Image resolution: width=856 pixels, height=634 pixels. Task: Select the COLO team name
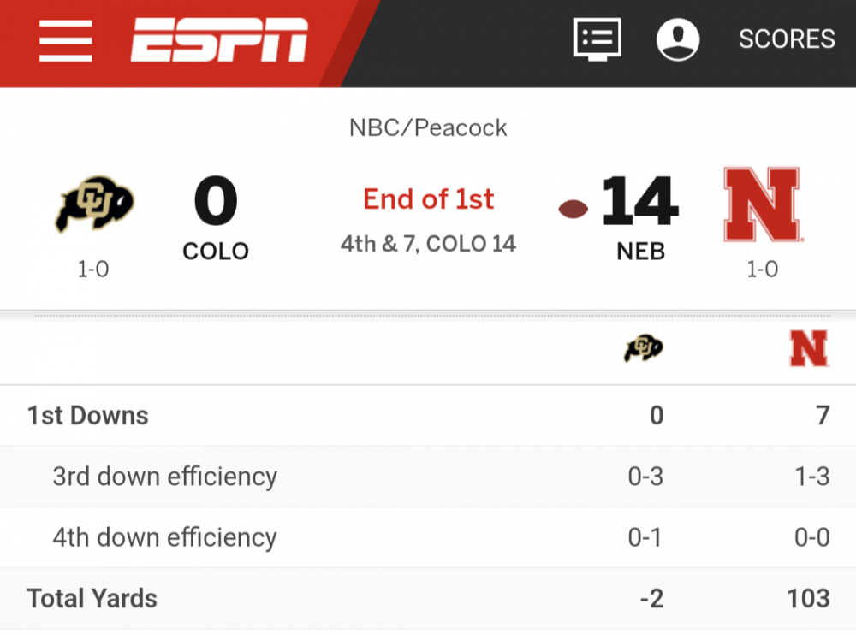pos(216,252)
